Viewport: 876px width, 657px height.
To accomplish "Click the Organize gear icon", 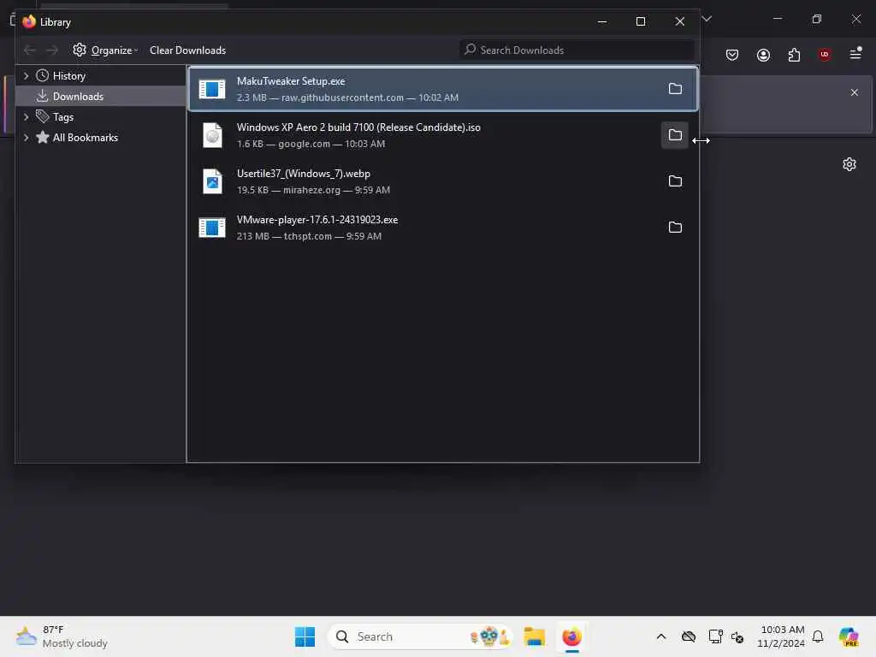I will coord(80,50).
